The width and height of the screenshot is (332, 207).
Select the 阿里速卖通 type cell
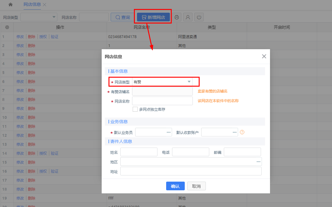[212, 37]
